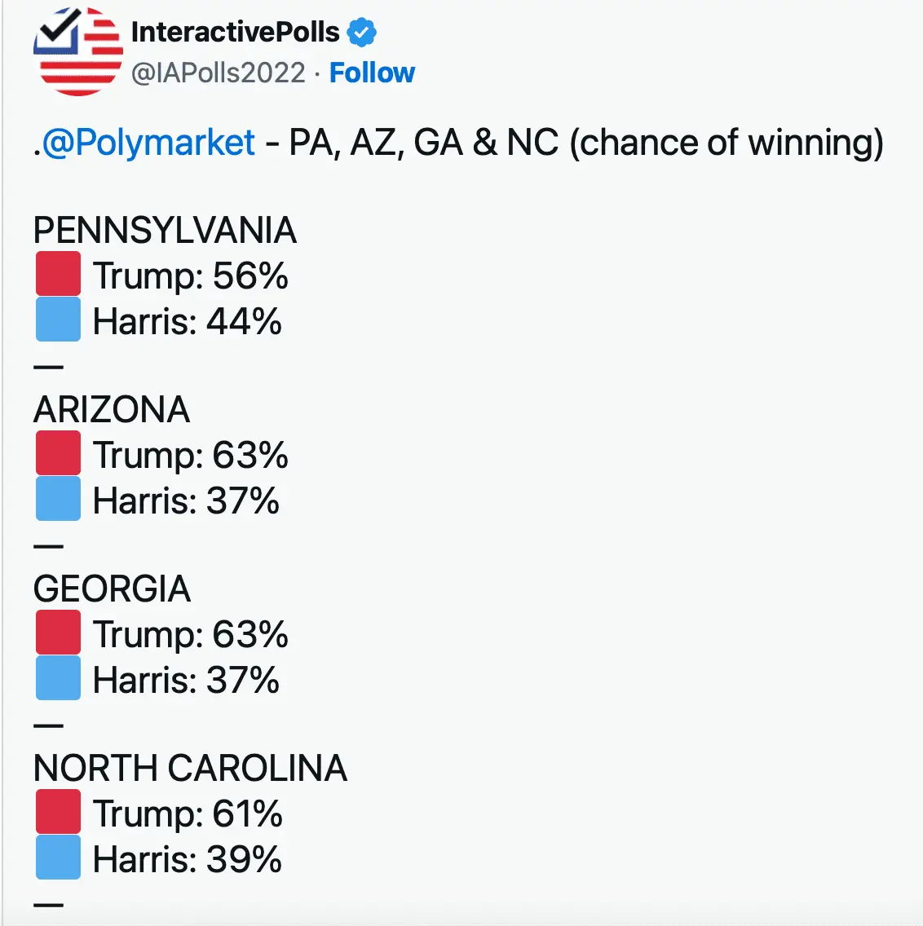Click the NORTH CAROLINA heading text
This screenshot has height=926, width=923.
(190, 768)
